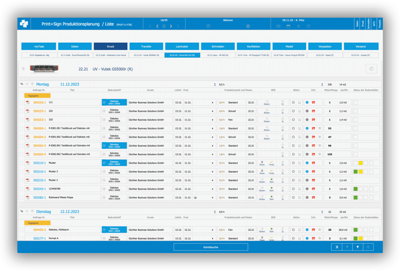Open the PDF icon for order 504253-1 titled 111
Screen dimensions: 400x271
(28, 103)
